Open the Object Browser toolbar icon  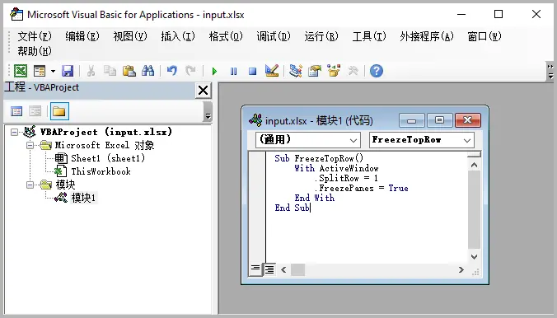point(334,71)
